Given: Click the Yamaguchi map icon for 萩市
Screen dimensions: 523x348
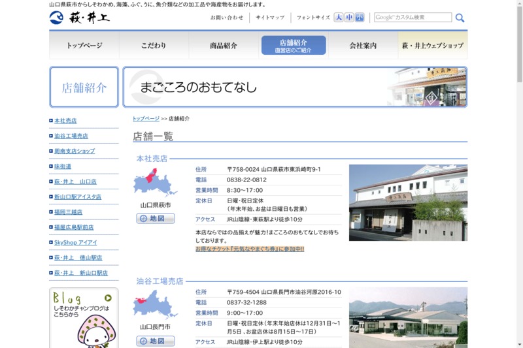Looking at the screenshot, I should tap(155, 183).
